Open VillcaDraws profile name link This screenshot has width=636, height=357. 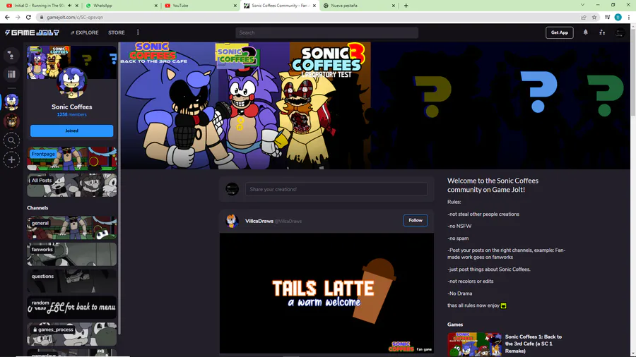[x=259, y=221]
